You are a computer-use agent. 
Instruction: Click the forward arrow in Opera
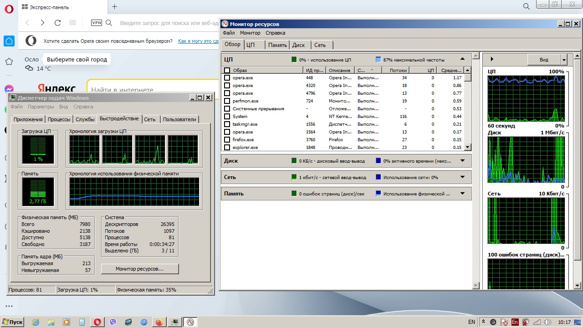click(42, 23)
